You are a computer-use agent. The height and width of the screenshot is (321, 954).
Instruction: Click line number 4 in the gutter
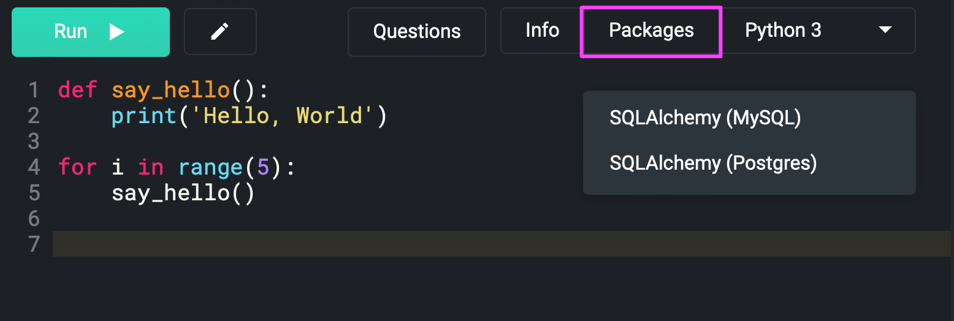(x=34, y=167)
